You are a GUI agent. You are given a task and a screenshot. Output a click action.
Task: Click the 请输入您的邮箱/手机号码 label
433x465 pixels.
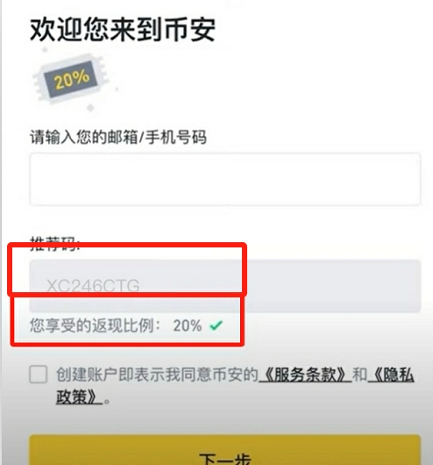pos(118,137)
